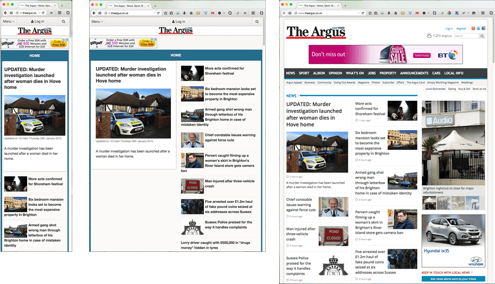Open the Facebook icon on the Argus desktop site
This screenshot has width=495, height=284.
pyautogui.click(x=483, y=28)
